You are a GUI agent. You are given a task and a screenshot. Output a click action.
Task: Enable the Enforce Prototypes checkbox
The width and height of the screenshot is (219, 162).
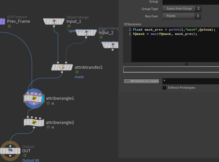[x=164, y=88]
